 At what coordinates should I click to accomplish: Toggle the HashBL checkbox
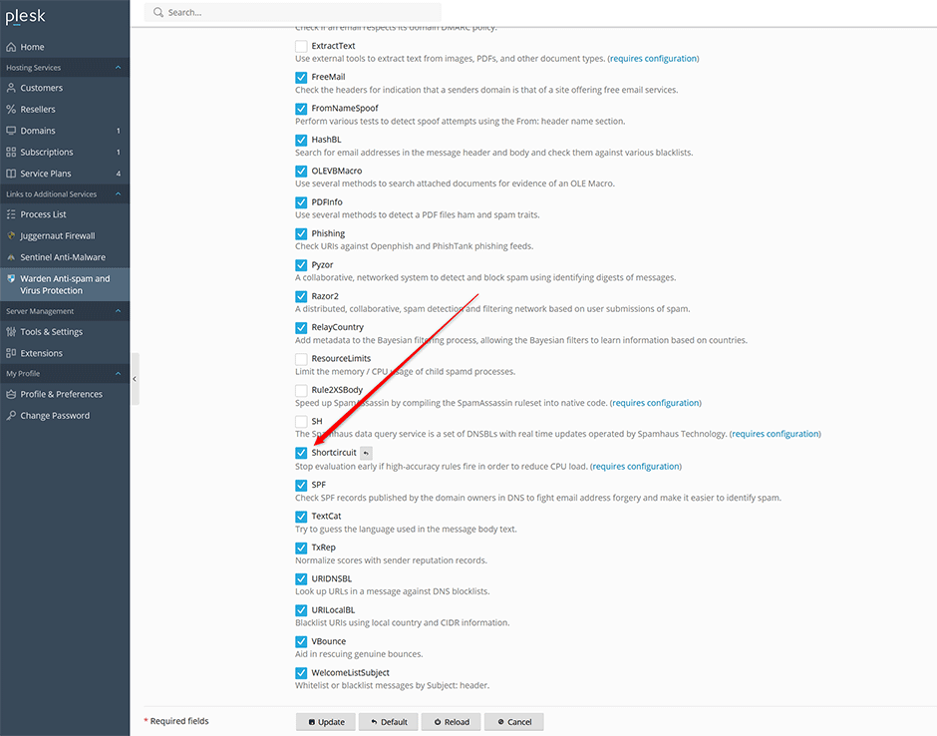pos(301,140)
